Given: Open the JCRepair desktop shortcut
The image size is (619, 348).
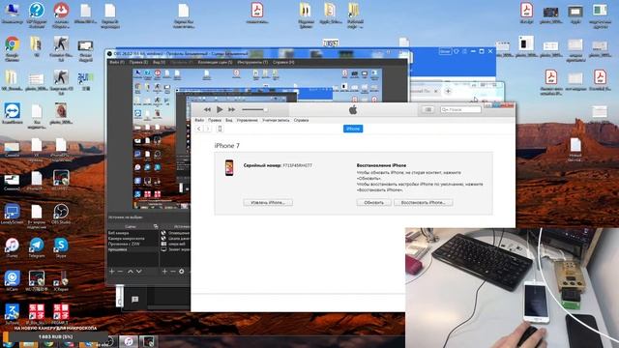Looking at the screenshot, I should pyautogui.click(x=61, y=281).
